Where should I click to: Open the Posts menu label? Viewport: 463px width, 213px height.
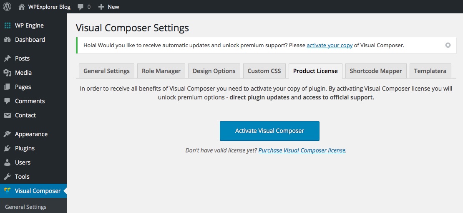[x=23, y=58]
